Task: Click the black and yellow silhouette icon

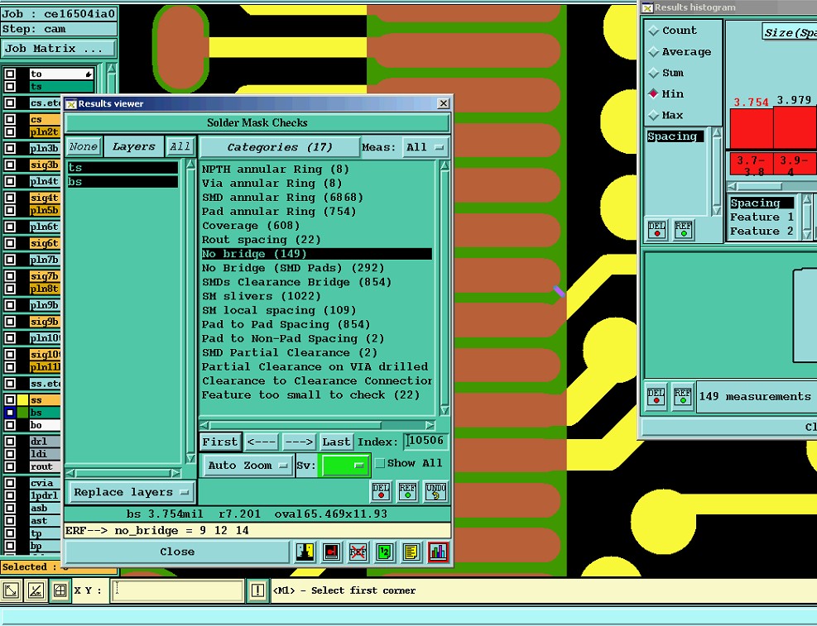Action: click(x=305, y=552)
